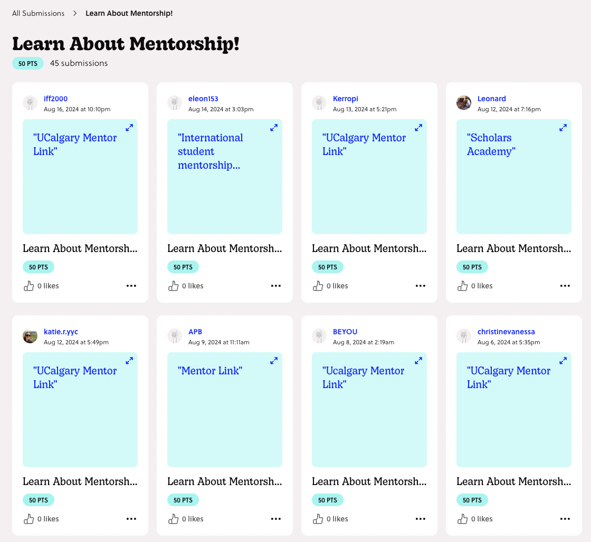Expand APB's Mentor Link submission
The image size is (591, 542).
pos(274,361)
